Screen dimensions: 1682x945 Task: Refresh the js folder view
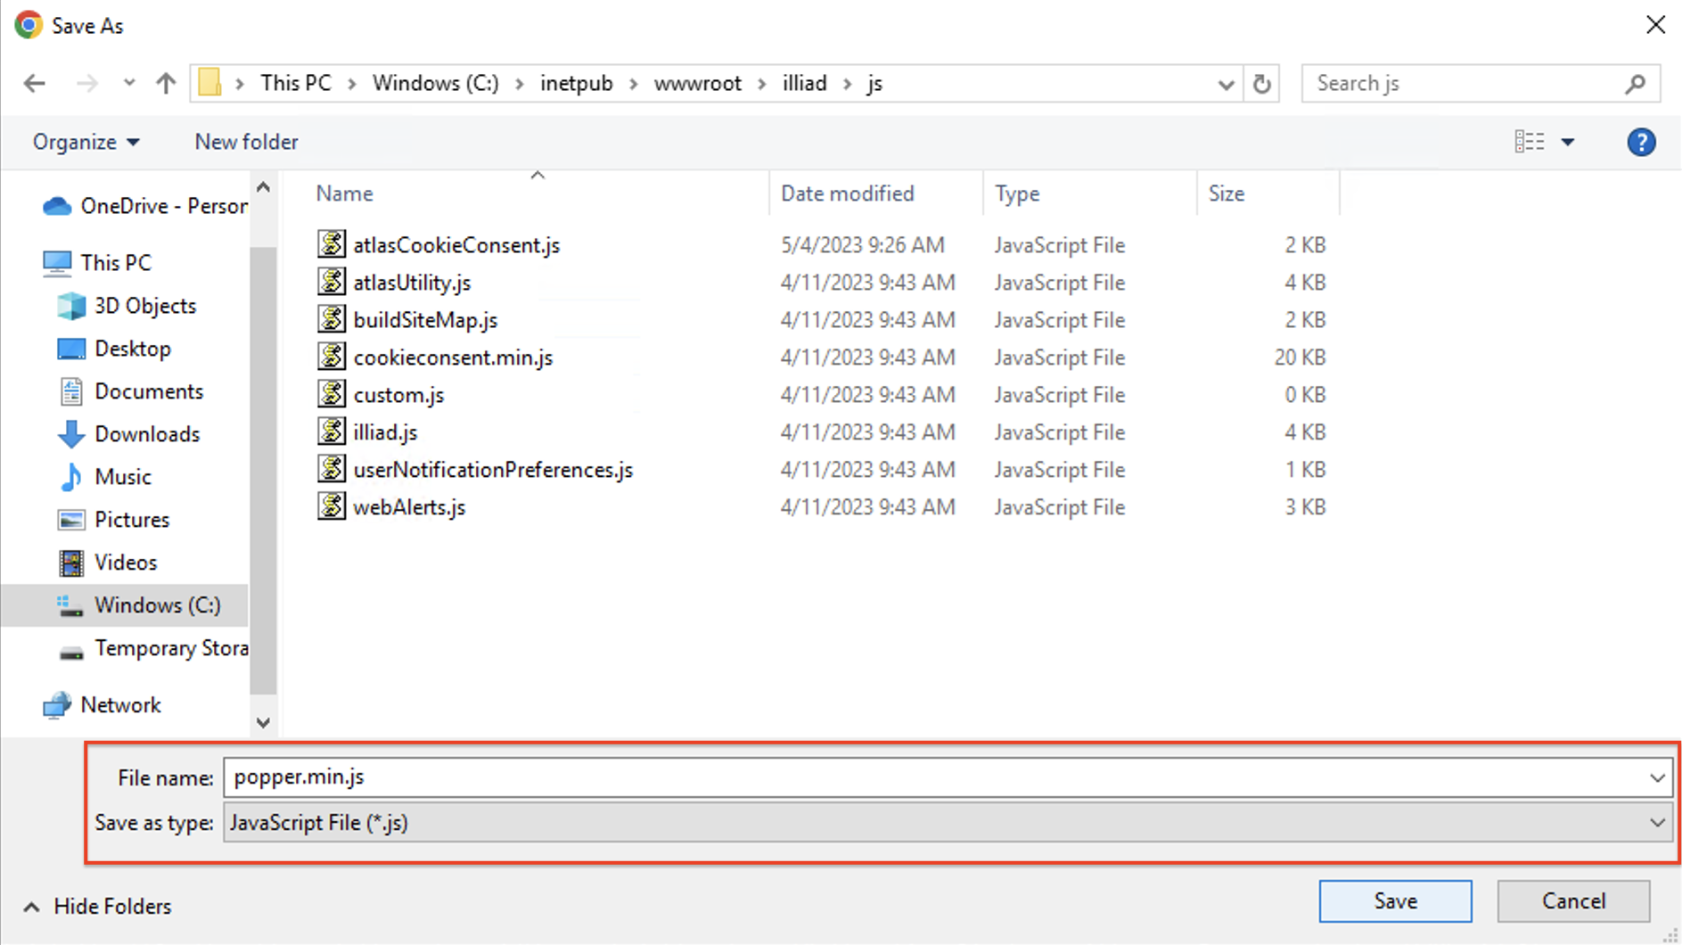1261,83
